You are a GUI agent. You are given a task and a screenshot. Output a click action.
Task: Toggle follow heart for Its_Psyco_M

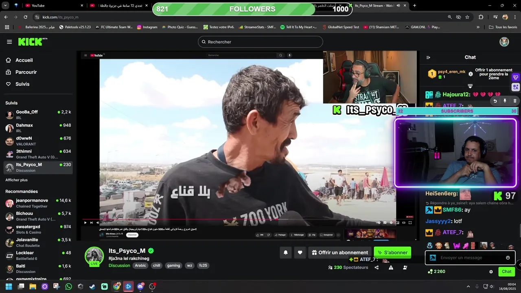(x=300, y=252)
